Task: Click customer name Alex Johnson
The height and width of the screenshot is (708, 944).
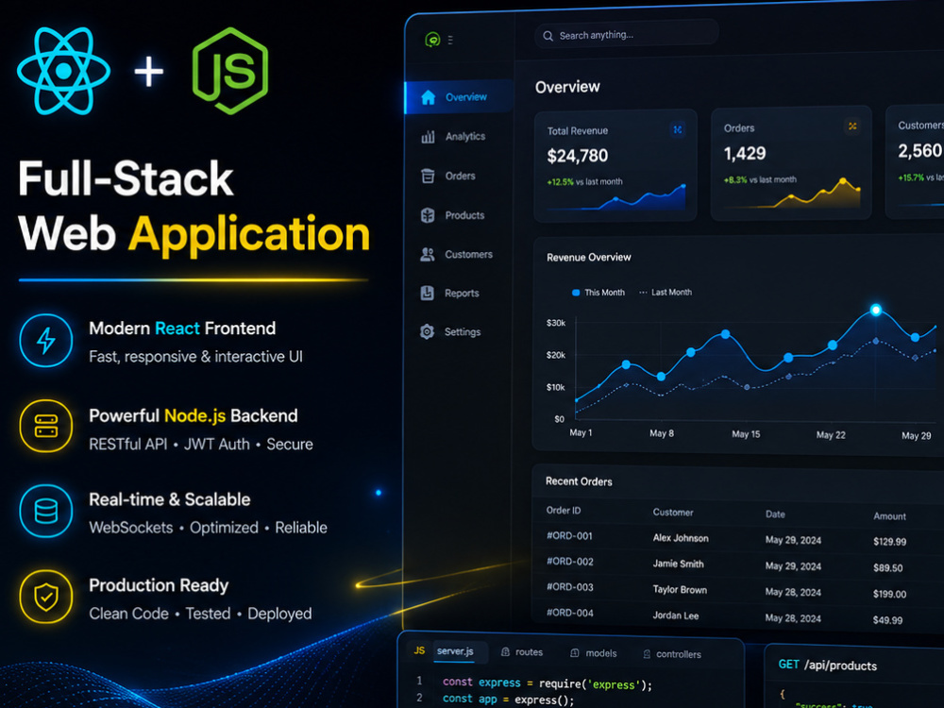Action: tap(681, 538)
